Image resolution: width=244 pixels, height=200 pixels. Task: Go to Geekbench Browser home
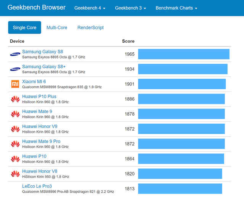point(37,7)
